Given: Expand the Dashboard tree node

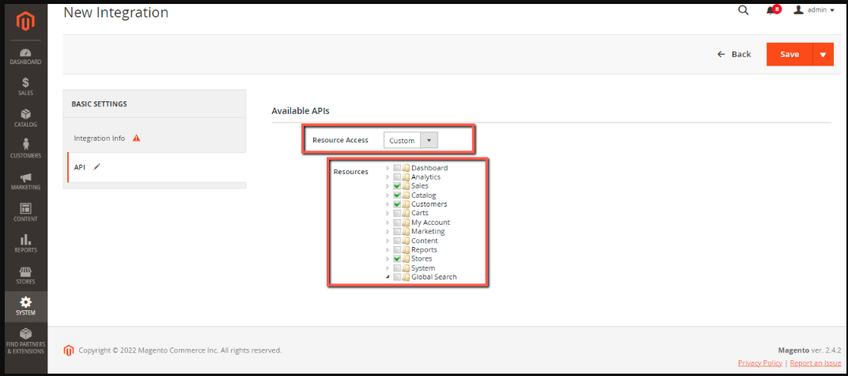Looking at the screenshot, I should 388,169.
